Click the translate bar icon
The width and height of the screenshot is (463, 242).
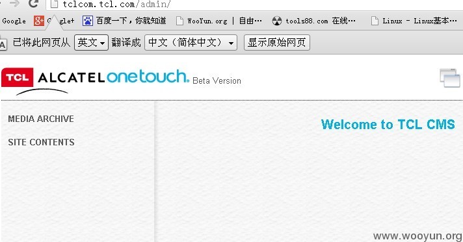pyautogui.click(x=3, y=44)
